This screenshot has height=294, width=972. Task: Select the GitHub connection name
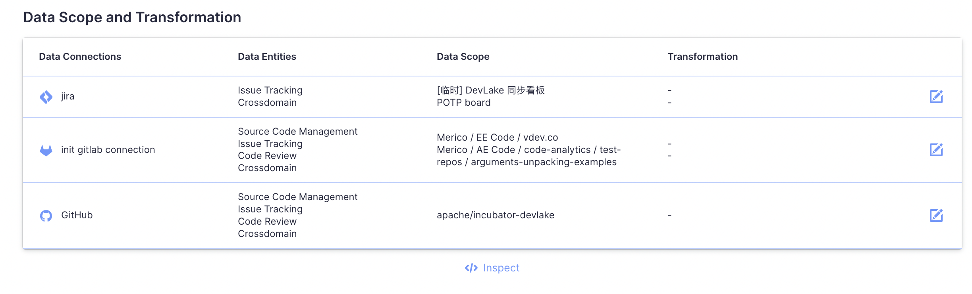pyautogui.click(x=77, y=215)
